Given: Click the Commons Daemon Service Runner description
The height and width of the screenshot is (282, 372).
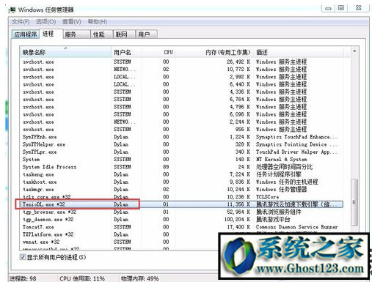Looking at the screenshot, I should pos(296,227).
